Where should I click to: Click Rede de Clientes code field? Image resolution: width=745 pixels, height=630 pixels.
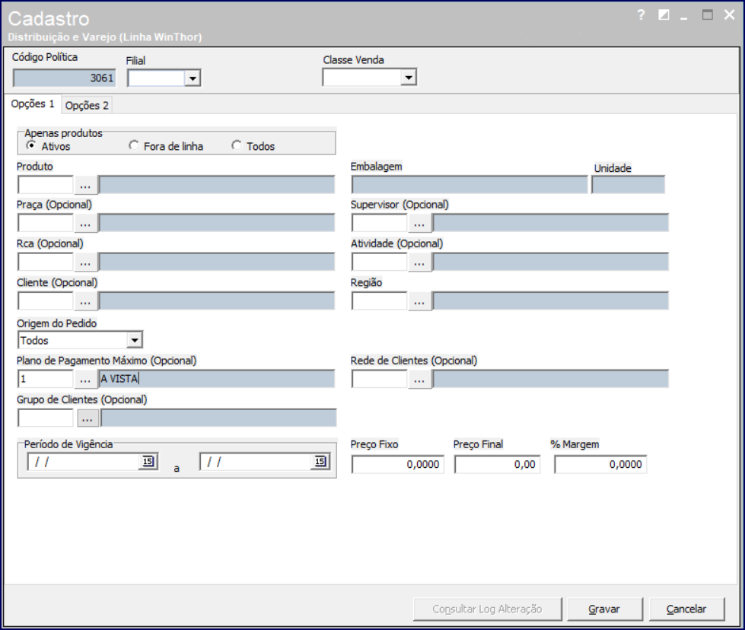(380, 379)
